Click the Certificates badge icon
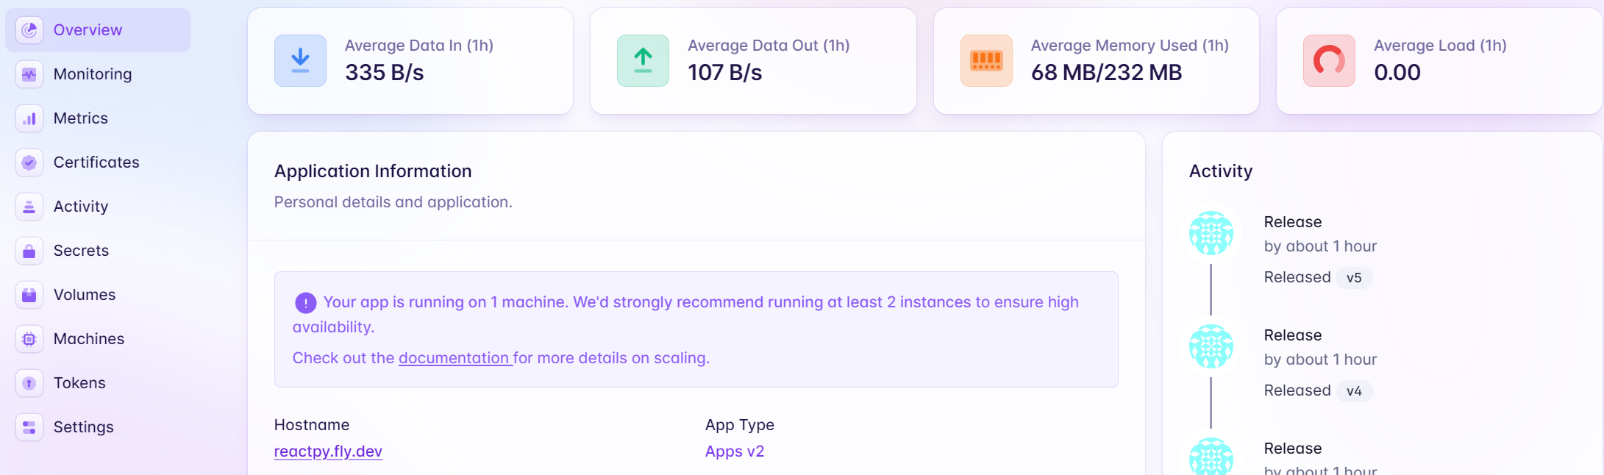The height and width of the screenshot is (475, 1604). 29,162
